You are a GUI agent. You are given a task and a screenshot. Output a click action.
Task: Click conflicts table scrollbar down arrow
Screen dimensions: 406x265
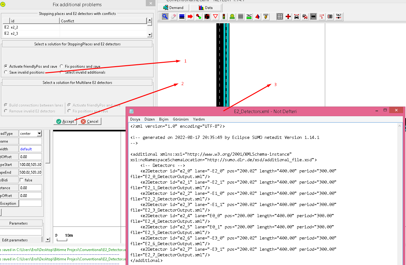click(x=150, y=35)
